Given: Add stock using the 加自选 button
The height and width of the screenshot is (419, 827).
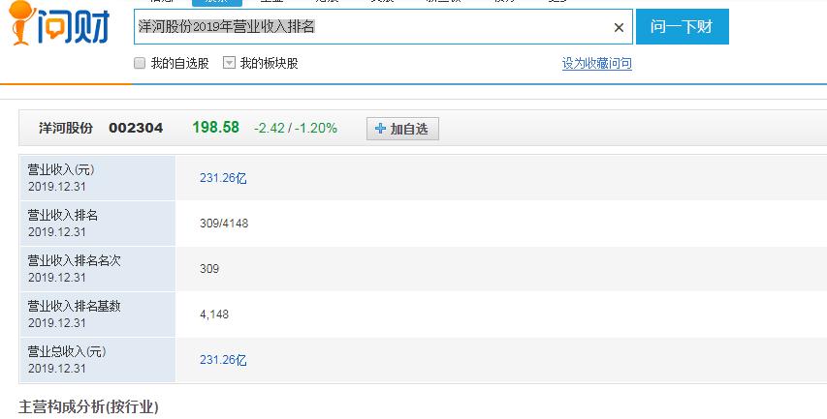Looking at the screenshot, I should click(x=402, y=129).
